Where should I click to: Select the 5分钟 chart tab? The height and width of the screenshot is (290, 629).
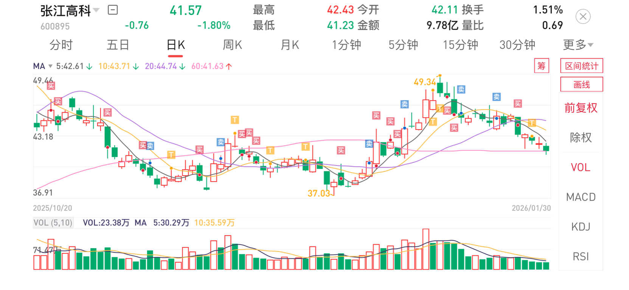403,45
